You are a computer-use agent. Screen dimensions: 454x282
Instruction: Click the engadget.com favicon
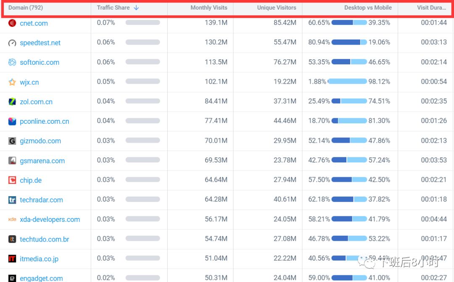click(12, 278)
